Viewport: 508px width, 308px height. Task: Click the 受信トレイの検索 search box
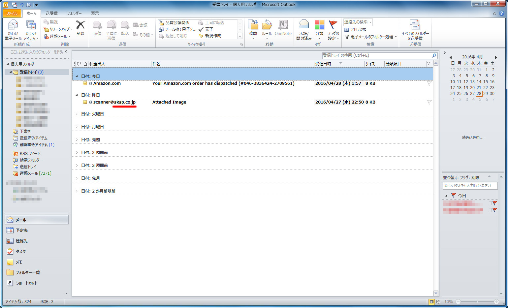pyautogui.click(x=376, y=55)
